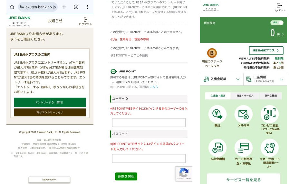Click the 0 円 balance chevron
290x184 pixels.
tap(283, 35)
